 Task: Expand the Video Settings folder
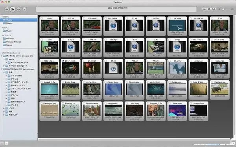pos(4,66)
